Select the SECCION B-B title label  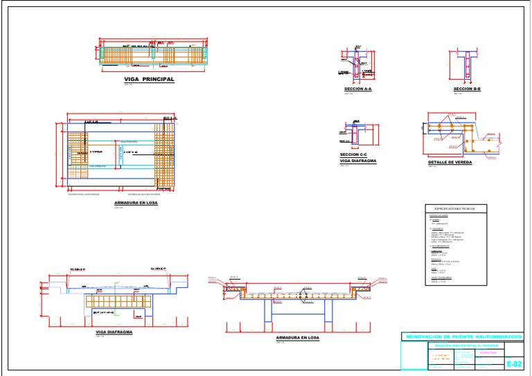click(467, 89)
